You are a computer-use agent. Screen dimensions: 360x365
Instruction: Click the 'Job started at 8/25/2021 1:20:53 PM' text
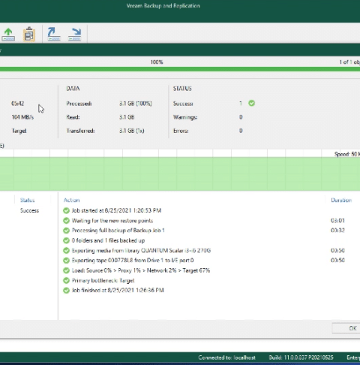point(116,210)
